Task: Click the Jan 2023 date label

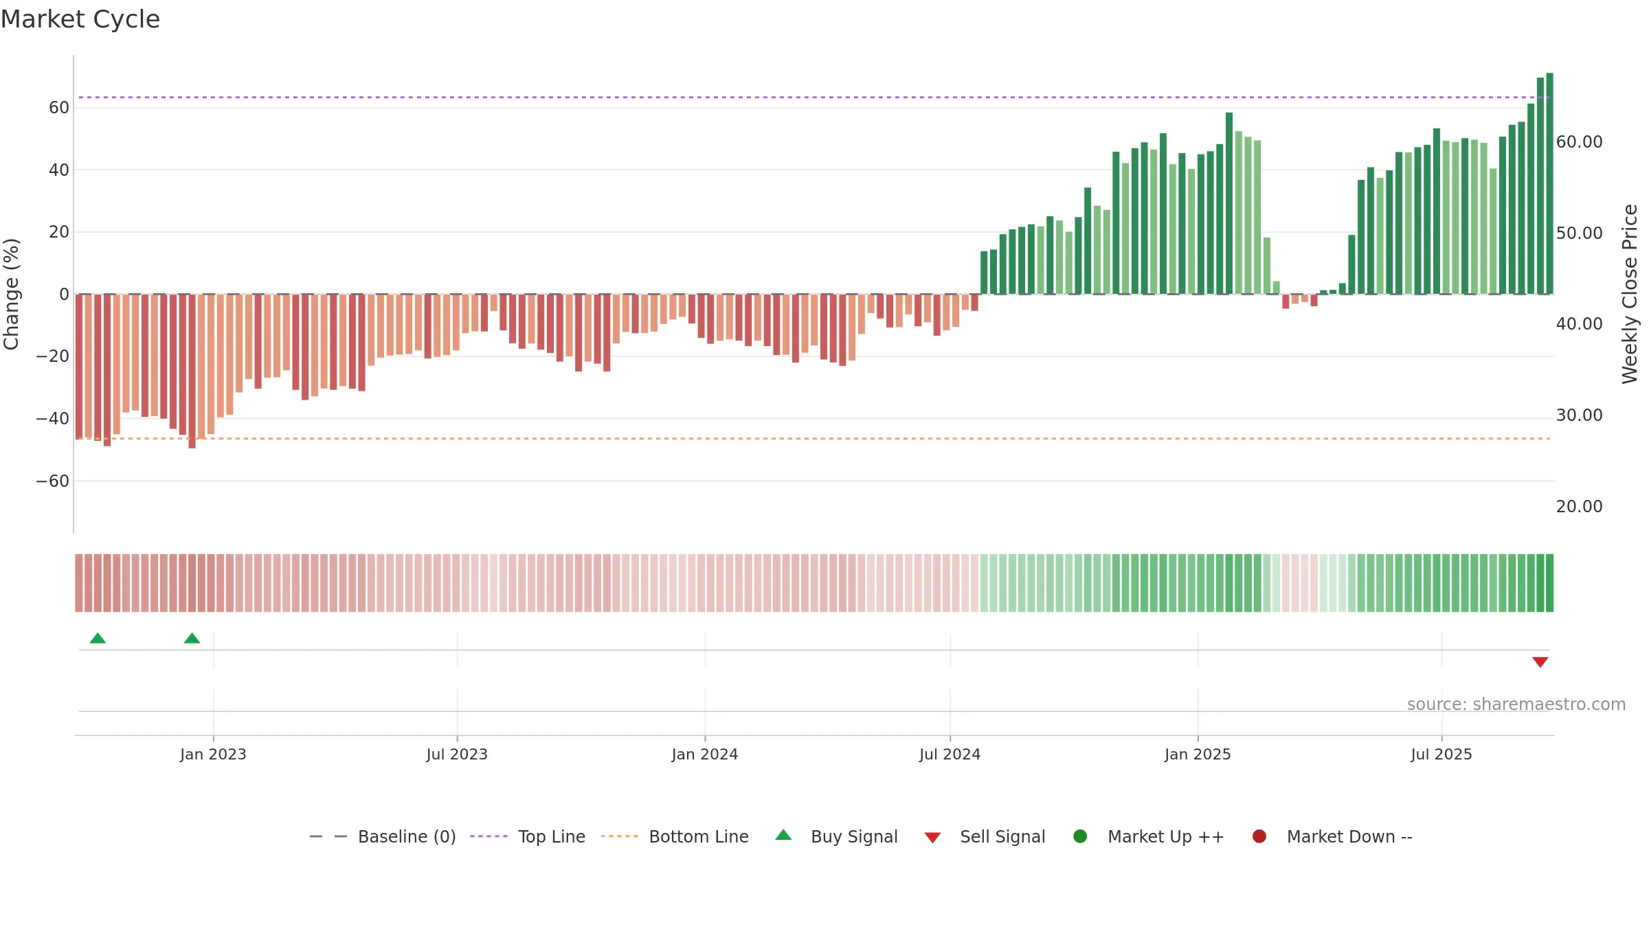Action: [x=213, y=755]
